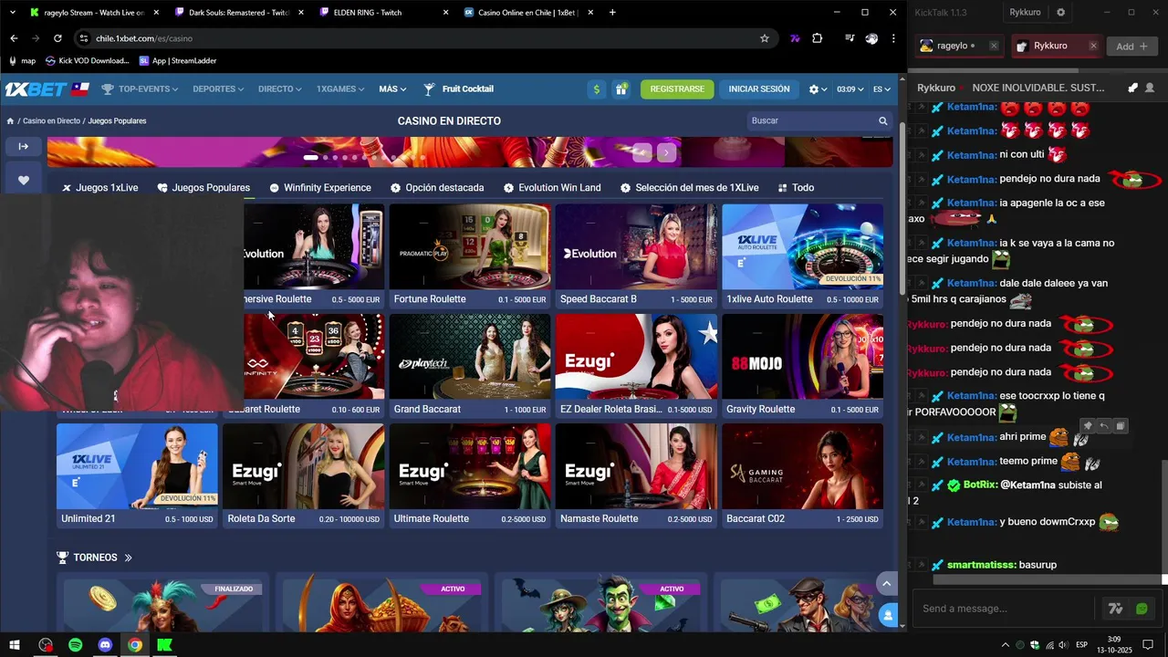Expand TOP-EVENTS dropdown menu
1168x657 pixels.
(x=140, y=89)
